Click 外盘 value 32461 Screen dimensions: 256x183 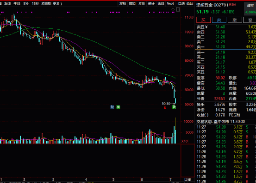click(x=219, y=98)
